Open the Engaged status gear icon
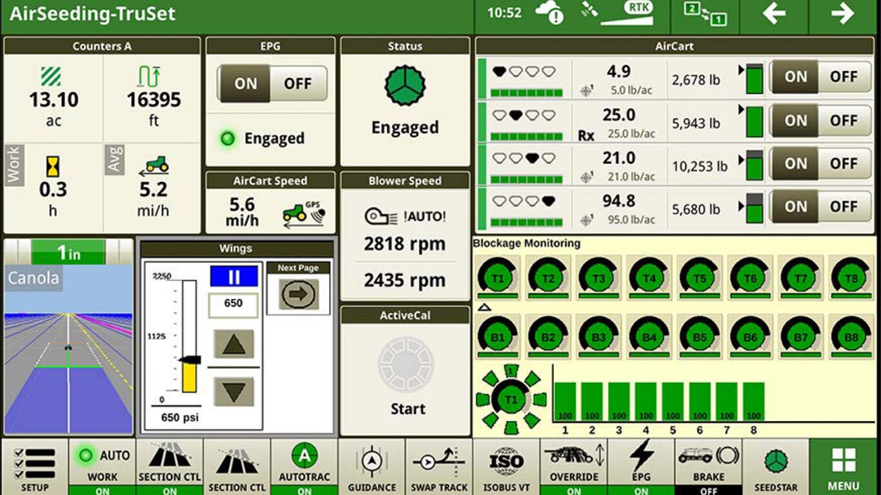Viewport: 881px width, 495px height. (x=405, y=86)
